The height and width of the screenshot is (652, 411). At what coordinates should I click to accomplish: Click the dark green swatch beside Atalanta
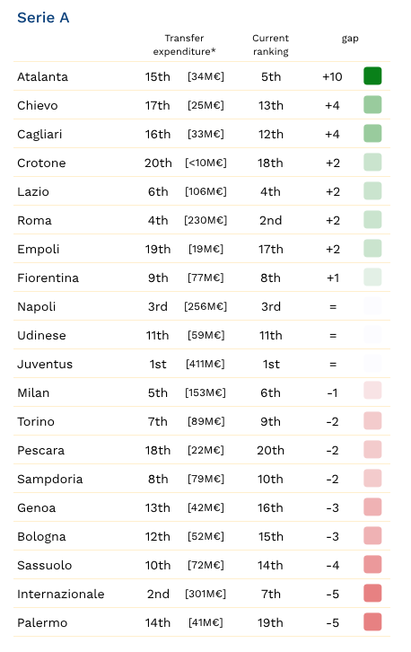[372, 76]
